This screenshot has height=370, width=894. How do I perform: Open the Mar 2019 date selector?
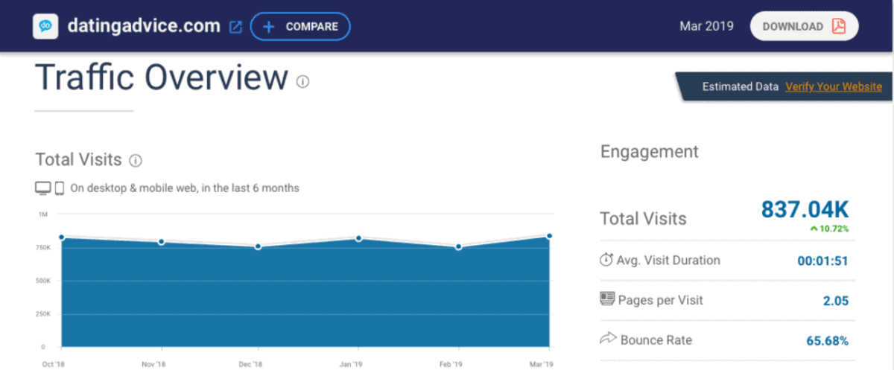point(706,27)
